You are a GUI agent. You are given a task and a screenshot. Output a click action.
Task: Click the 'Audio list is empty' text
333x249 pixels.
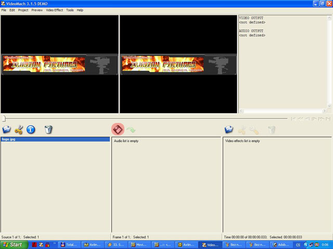(126, 141)
